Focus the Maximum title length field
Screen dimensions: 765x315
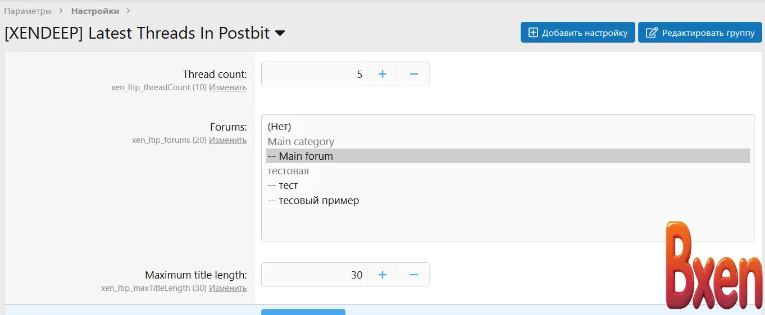click(314, 275)
